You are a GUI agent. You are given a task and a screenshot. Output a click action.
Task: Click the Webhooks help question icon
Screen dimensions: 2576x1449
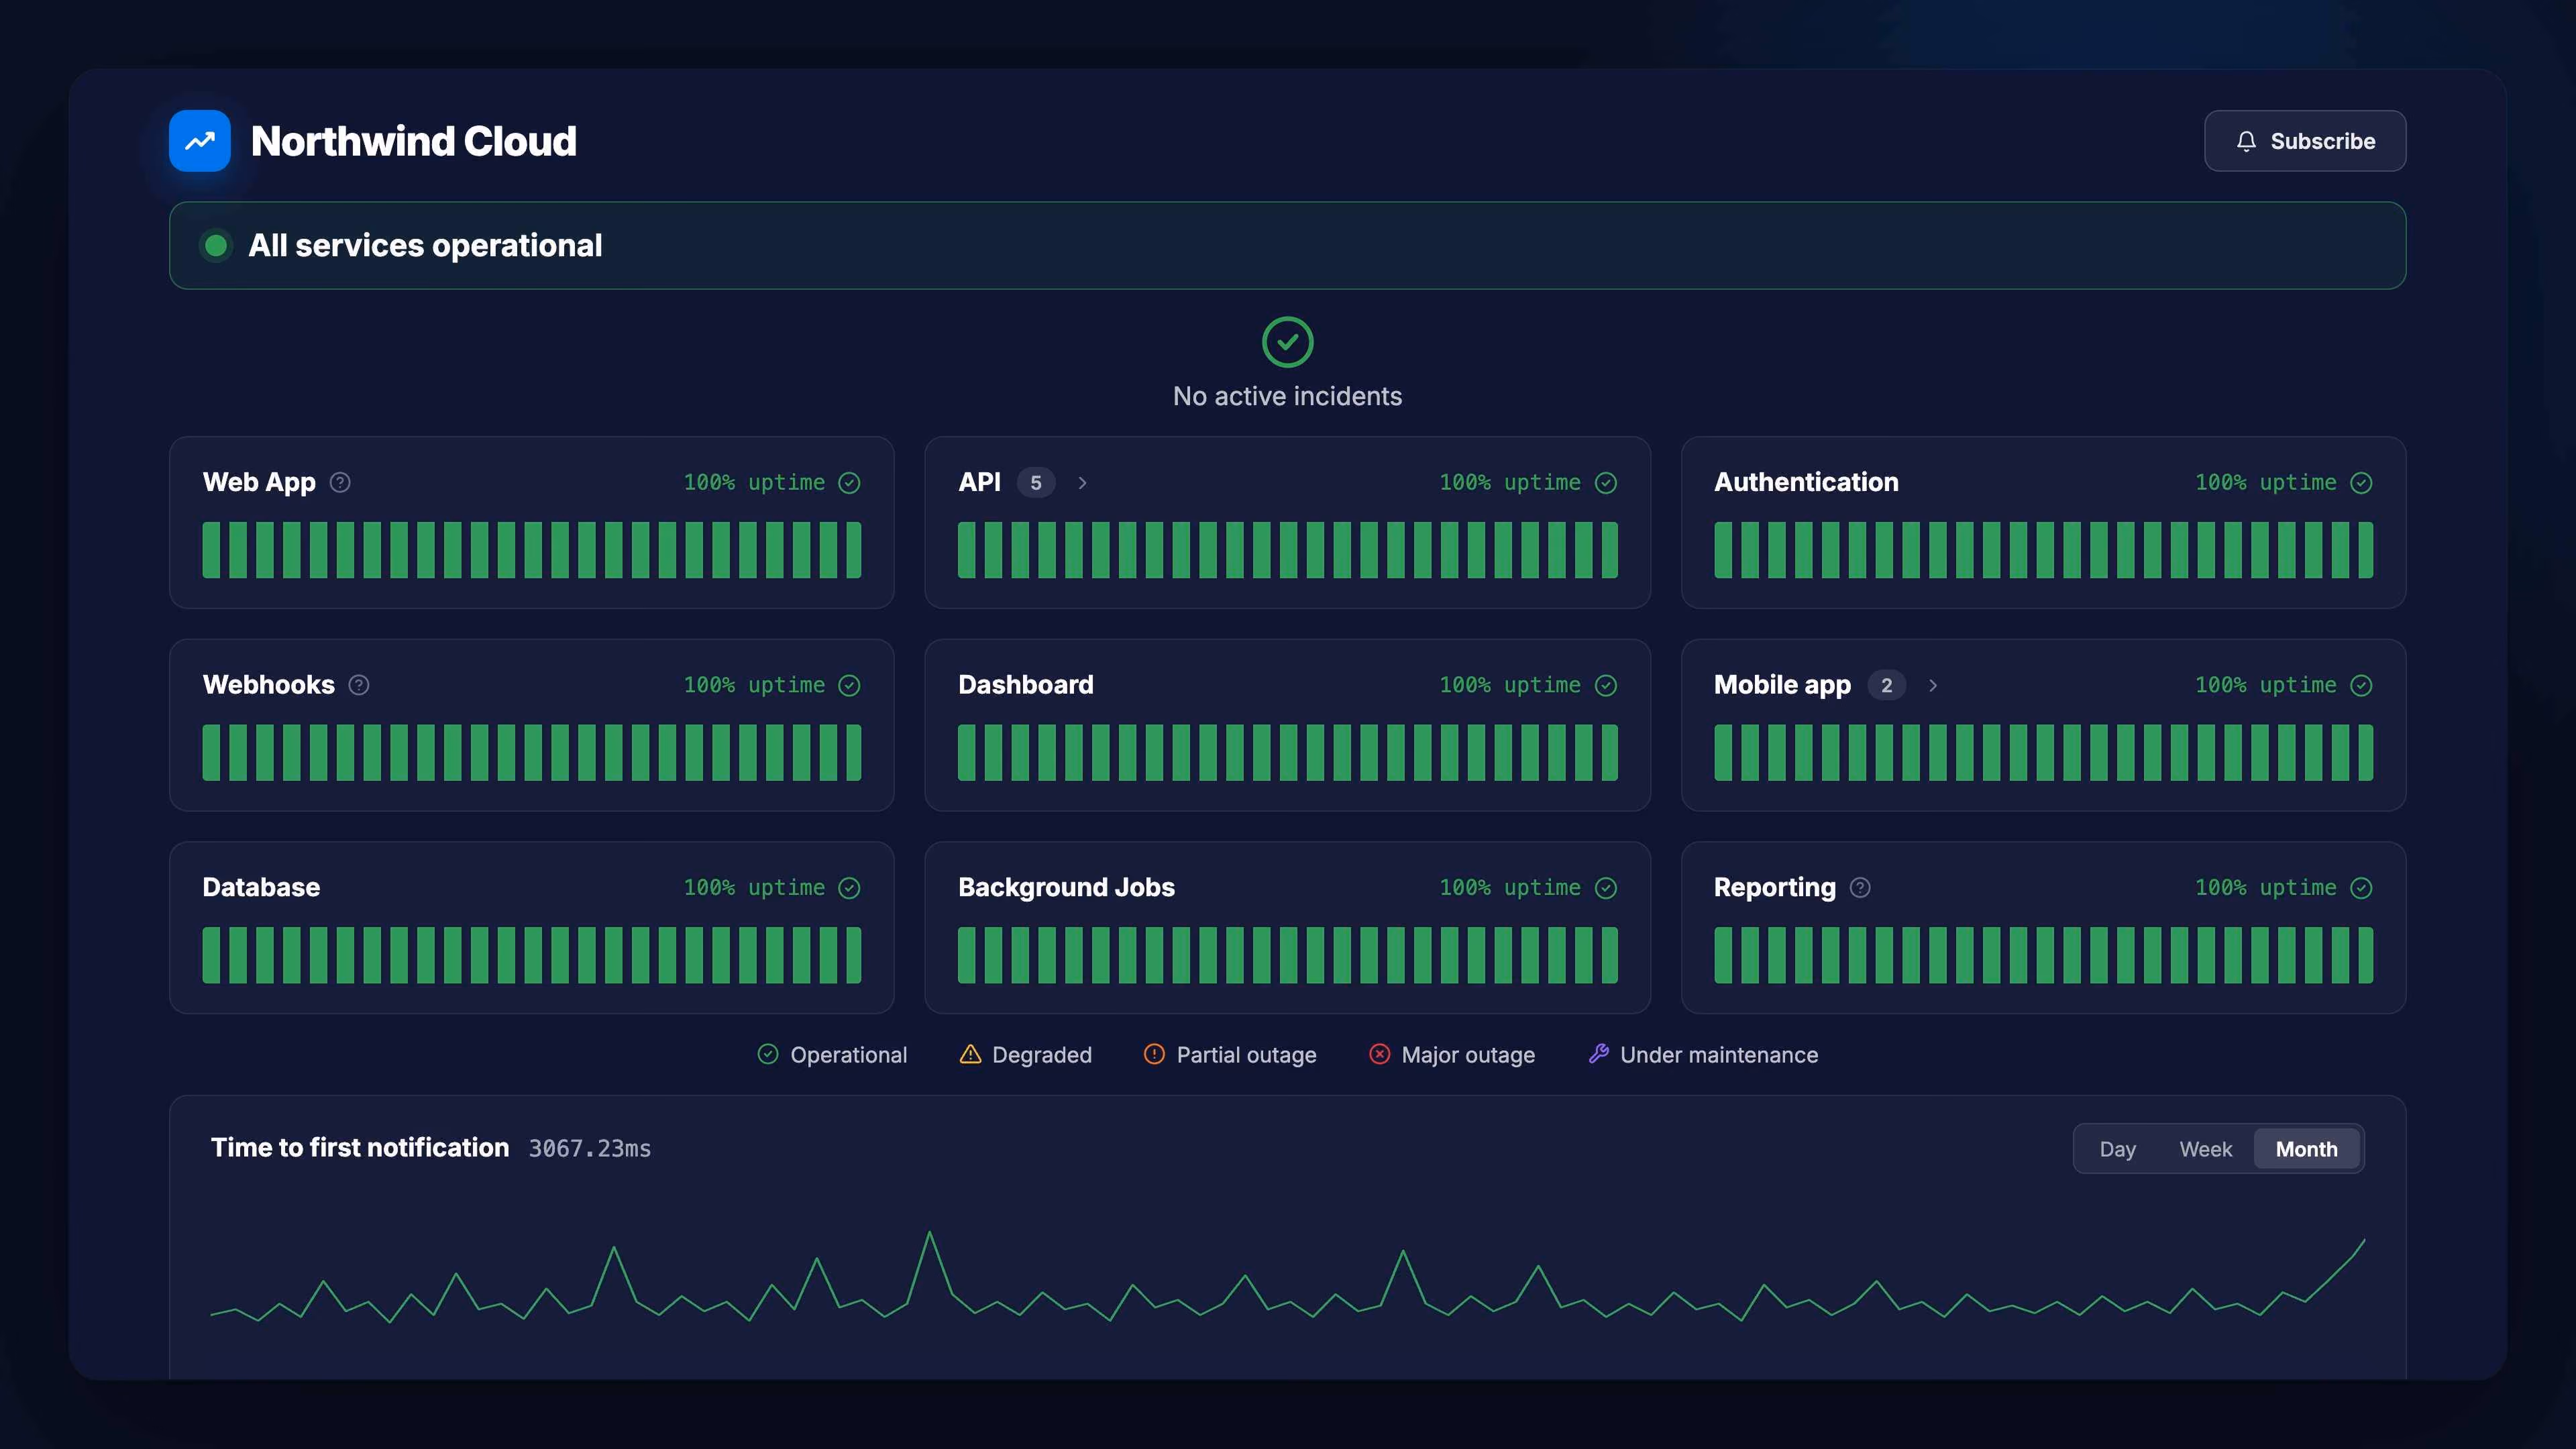tap(359, 685)
